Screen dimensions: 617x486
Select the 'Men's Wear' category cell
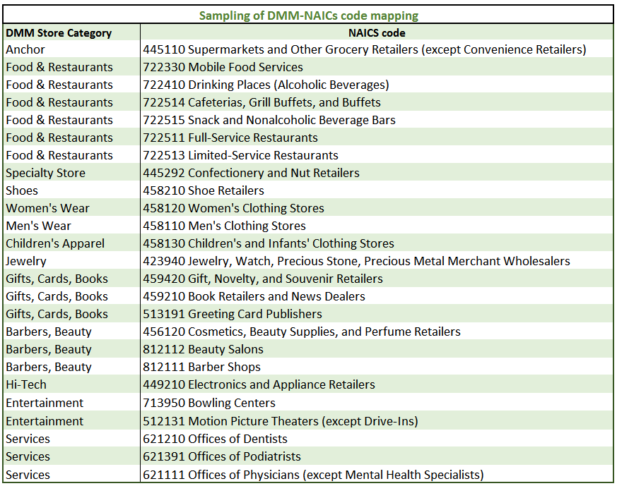pyautogui.click(x=39, y=226)
